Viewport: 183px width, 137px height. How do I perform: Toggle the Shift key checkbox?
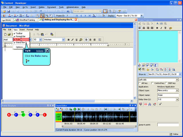[x=166, y=83]
